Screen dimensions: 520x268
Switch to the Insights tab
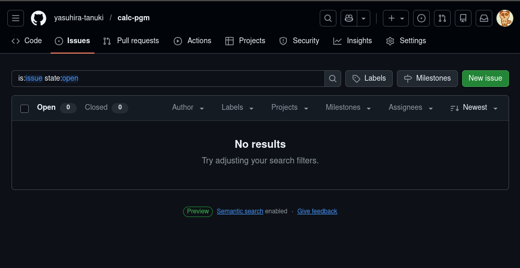(x=353, y=41)
